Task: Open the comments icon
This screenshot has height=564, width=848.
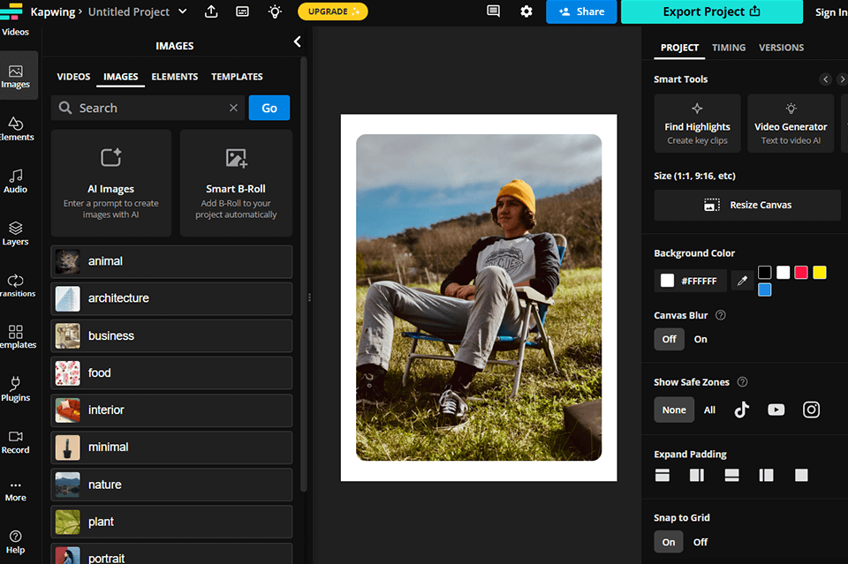Action: [x=493, y=11]
